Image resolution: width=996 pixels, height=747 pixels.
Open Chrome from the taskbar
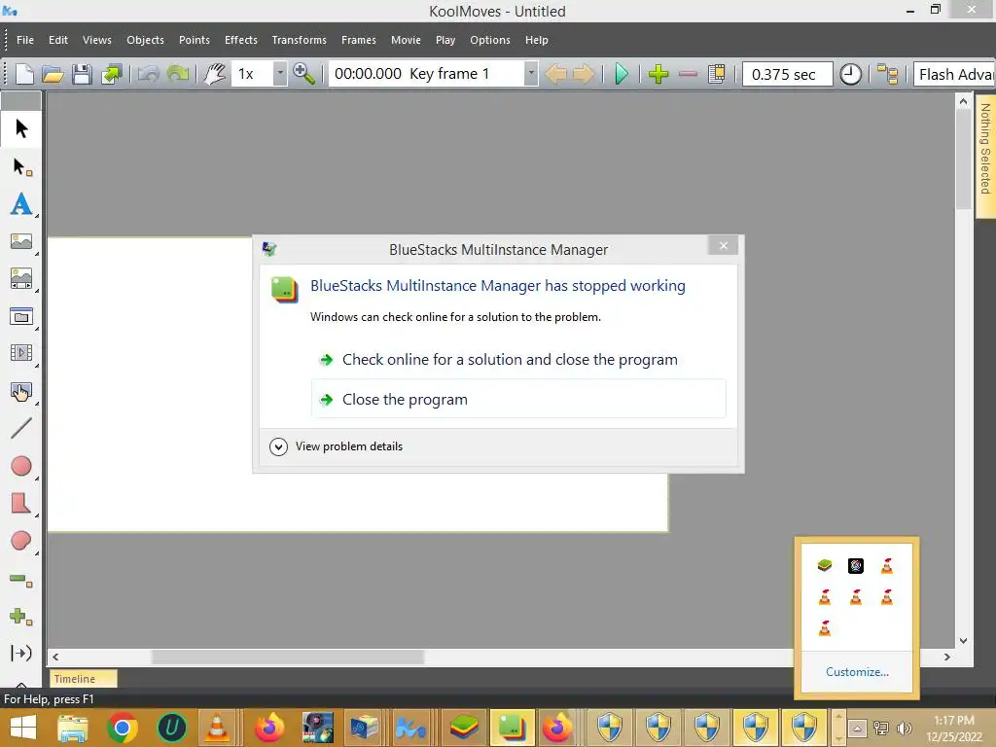(x=123, y=728)
